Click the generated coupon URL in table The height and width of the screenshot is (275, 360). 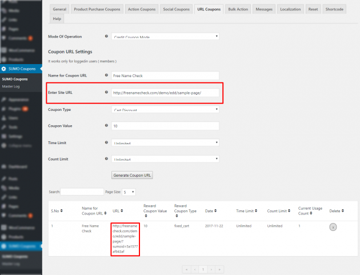pos(125,239)
